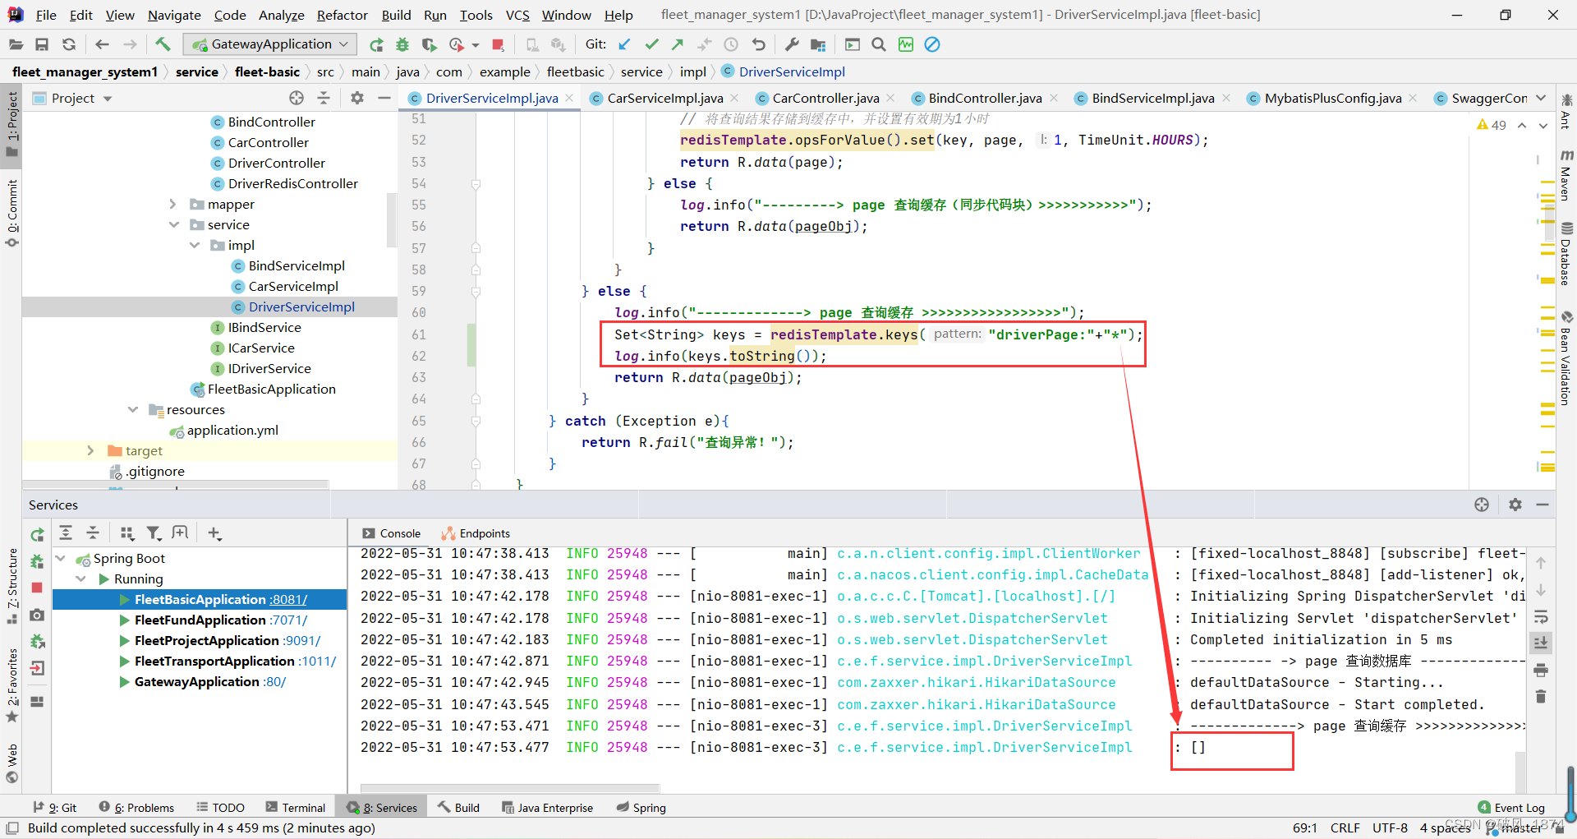Switch to the BindController.java editor tab

click(983, 98)
